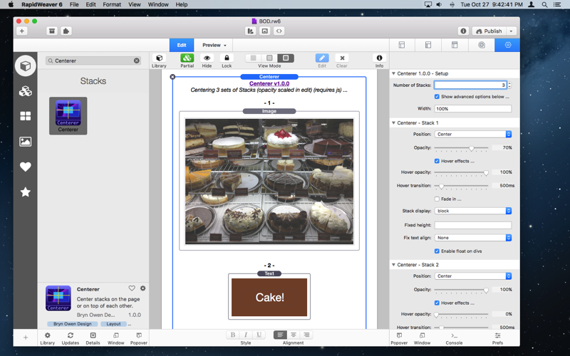
Task: Open the Format menu
Action: [112, 4]
